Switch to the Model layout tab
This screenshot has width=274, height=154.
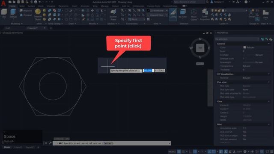(x=7, y=147)
